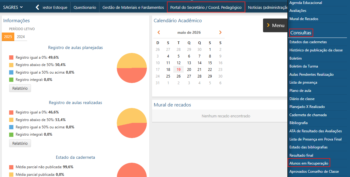Open Lista de presença

[x=303, y=83]
